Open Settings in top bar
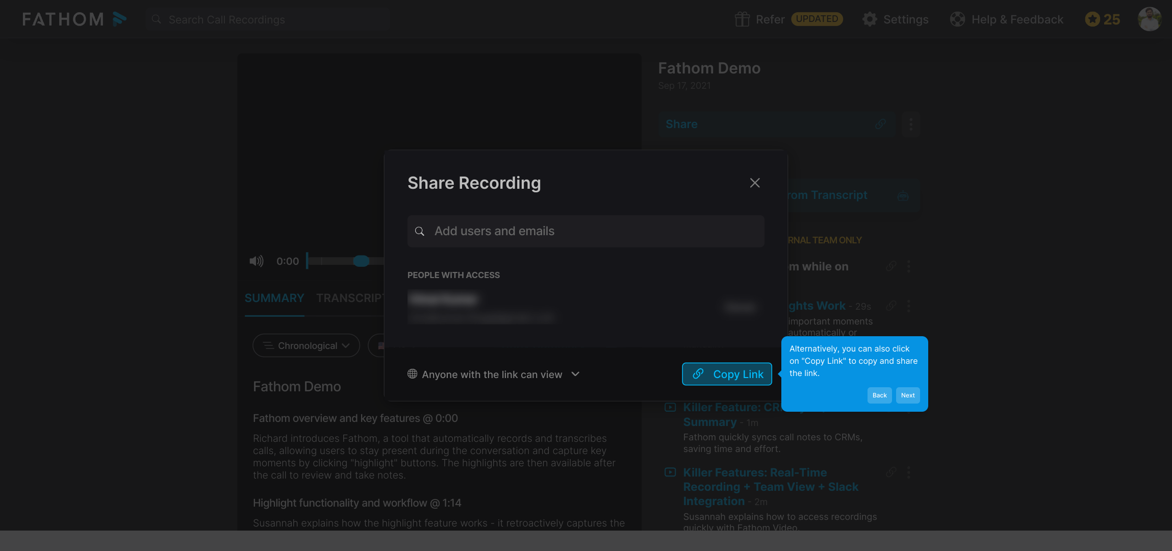1172x551 pixels. coord(895,19)
